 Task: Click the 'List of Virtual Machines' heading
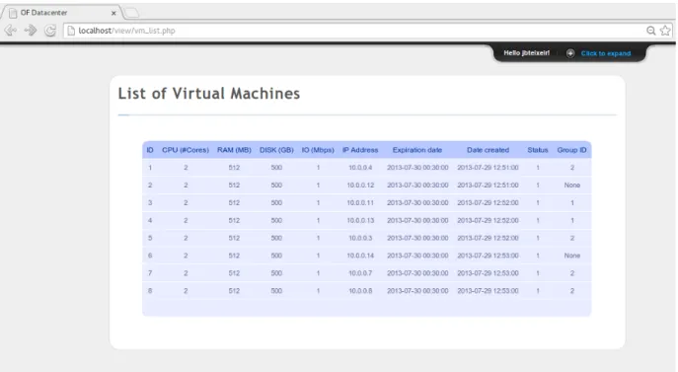[209, 94]
